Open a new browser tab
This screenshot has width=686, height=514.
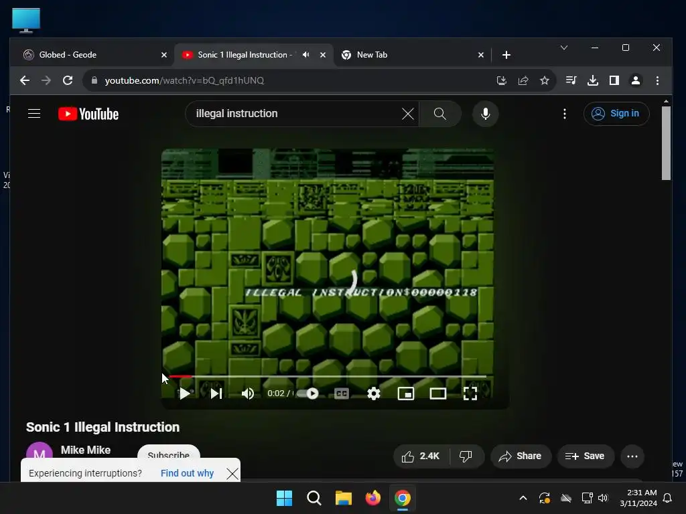[x=506, y=55]
